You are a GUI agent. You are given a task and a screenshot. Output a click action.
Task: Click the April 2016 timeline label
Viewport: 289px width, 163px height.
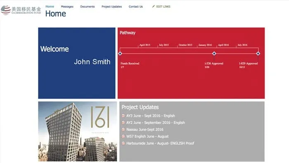pos(223,45)
